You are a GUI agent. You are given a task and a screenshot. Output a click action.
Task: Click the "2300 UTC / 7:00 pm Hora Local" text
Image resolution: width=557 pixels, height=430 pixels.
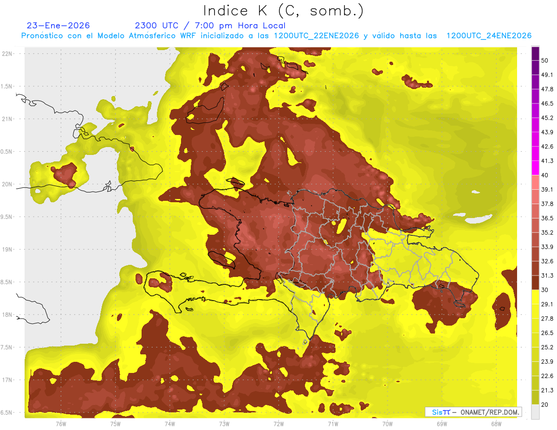click(210, 26)
